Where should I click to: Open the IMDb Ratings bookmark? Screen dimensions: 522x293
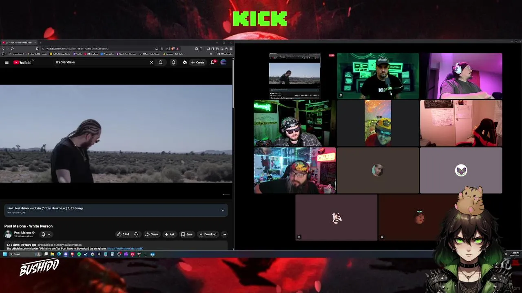(60, 54)
